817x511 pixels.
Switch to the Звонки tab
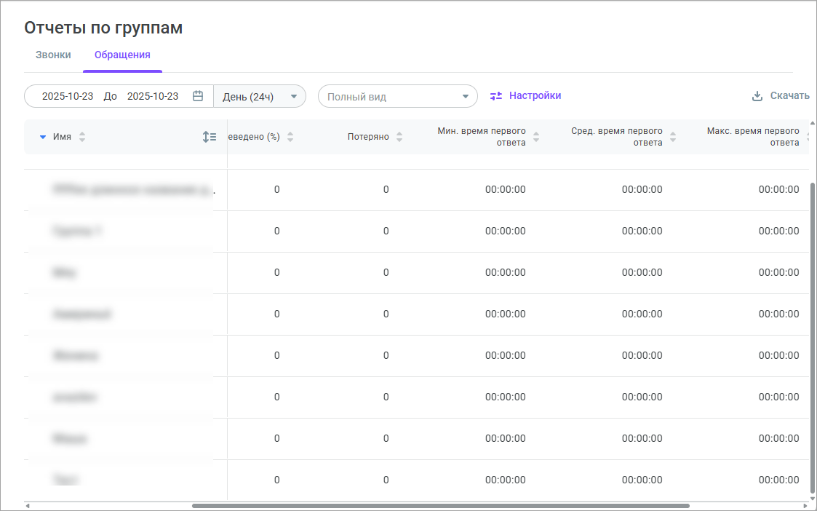(53, 55)
